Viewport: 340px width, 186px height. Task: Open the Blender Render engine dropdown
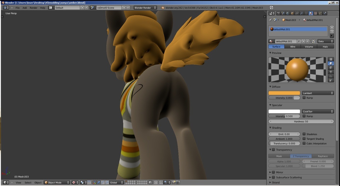145,8
